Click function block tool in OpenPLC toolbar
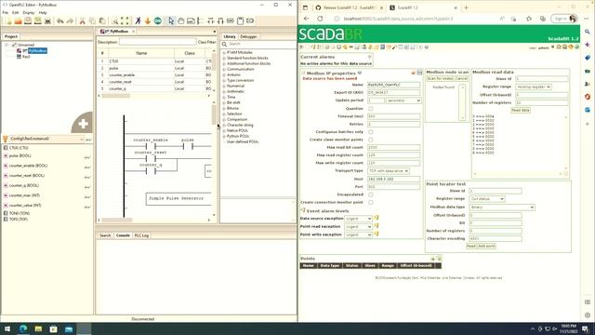 point(240,20)
